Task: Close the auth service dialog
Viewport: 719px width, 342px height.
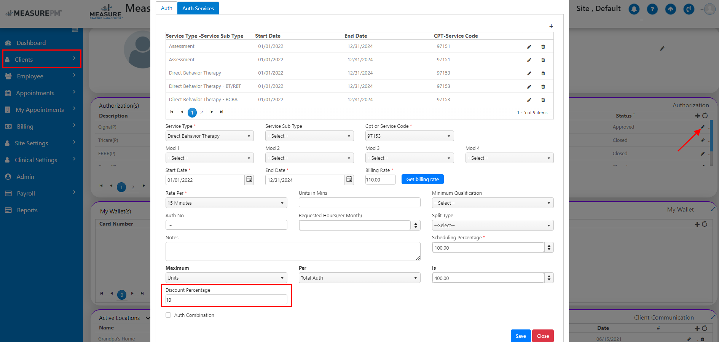Action: pos(543,336)
